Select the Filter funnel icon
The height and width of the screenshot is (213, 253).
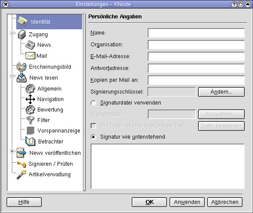30,120
